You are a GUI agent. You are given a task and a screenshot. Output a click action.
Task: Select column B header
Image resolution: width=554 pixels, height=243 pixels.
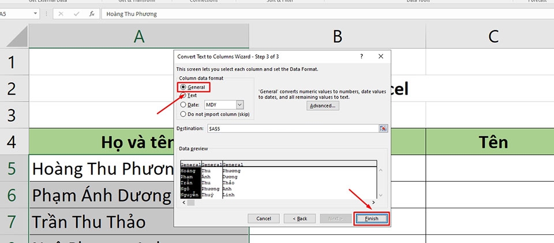tap(338, 36)
